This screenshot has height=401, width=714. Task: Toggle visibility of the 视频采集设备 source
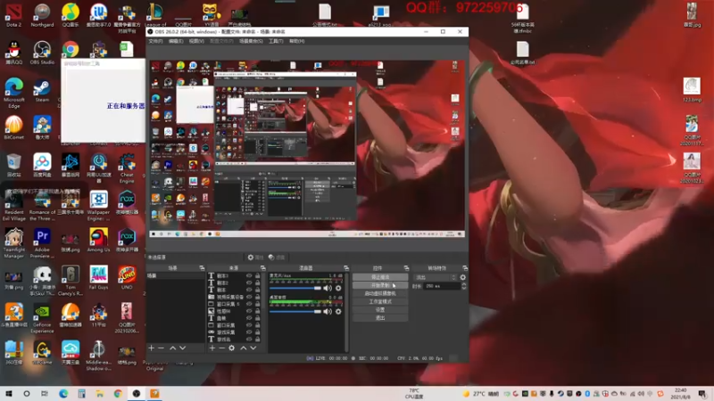(249, 297)
